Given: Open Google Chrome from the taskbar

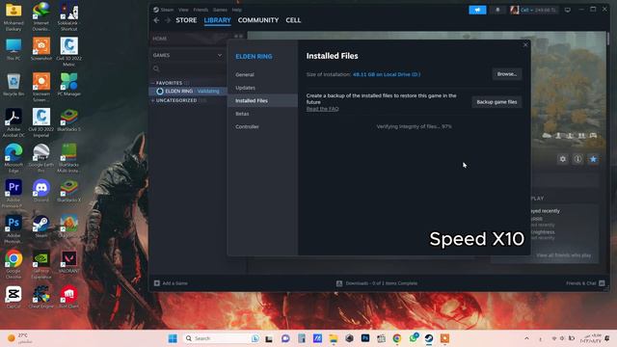Looking at the screenshot, I should coord(397,338).
